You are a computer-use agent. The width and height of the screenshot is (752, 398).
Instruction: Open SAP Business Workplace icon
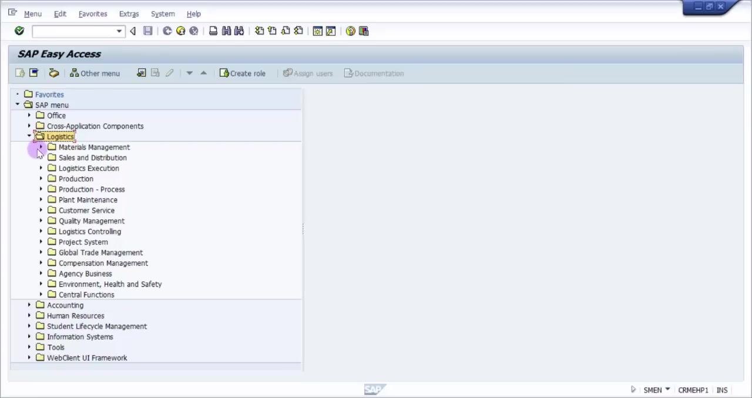[53, 73]
